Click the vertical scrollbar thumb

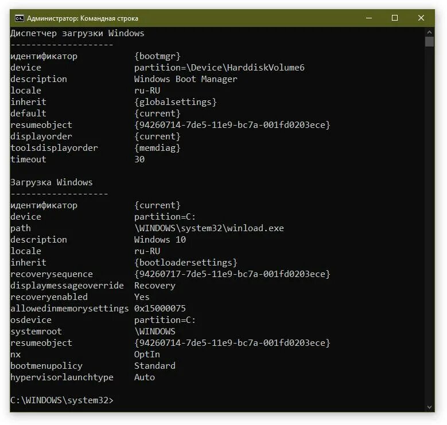point(429,42)
